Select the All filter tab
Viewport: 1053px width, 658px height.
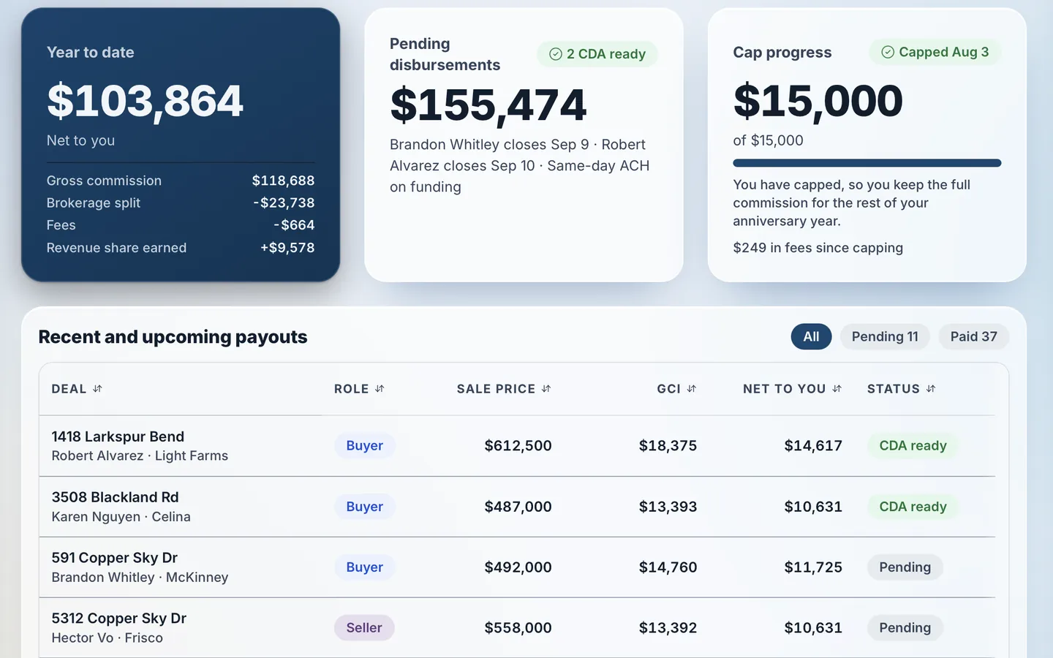coord(811,336)
